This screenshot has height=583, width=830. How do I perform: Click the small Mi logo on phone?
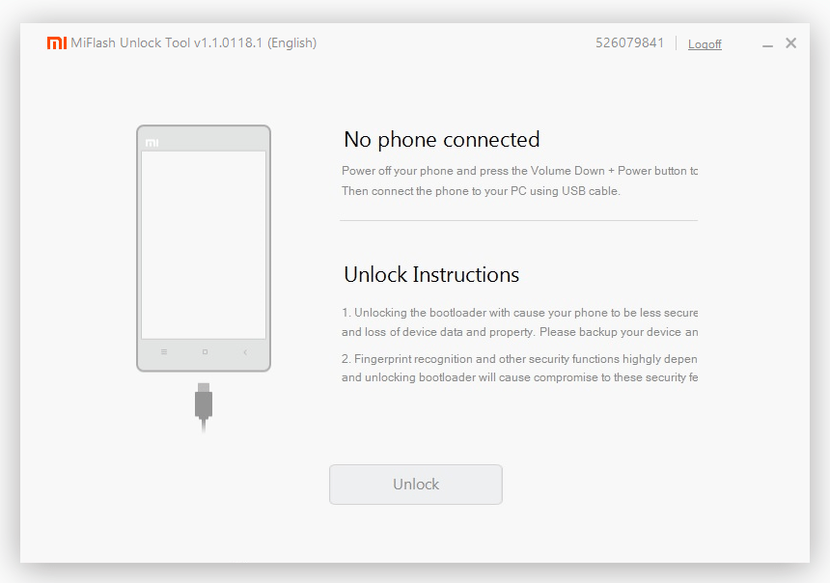(x=152, y=143)
